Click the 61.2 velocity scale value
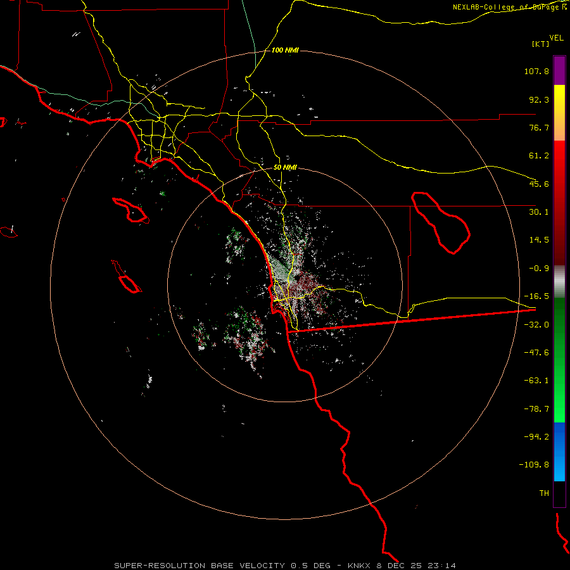The height and width of the screenshot is (570, 570). pos(539,156)
